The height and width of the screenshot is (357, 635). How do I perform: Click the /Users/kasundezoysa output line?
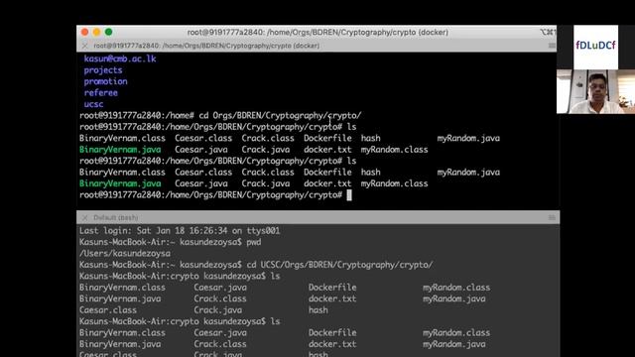coord(125,254)
